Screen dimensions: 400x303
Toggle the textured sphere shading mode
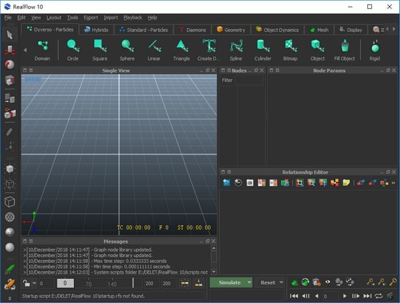click(10, 232)
